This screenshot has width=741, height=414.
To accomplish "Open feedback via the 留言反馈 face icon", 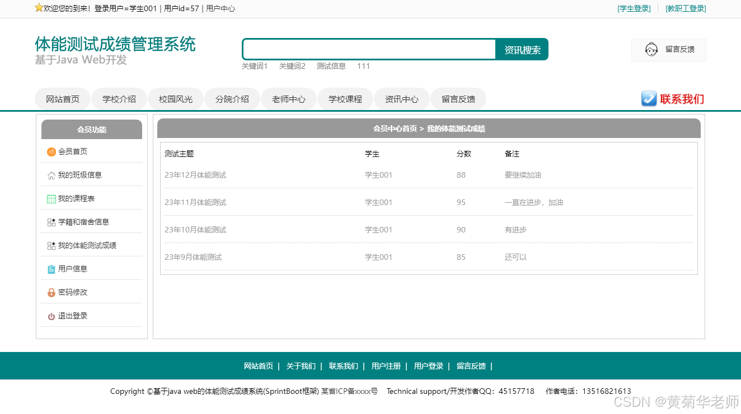I will 651,49.
